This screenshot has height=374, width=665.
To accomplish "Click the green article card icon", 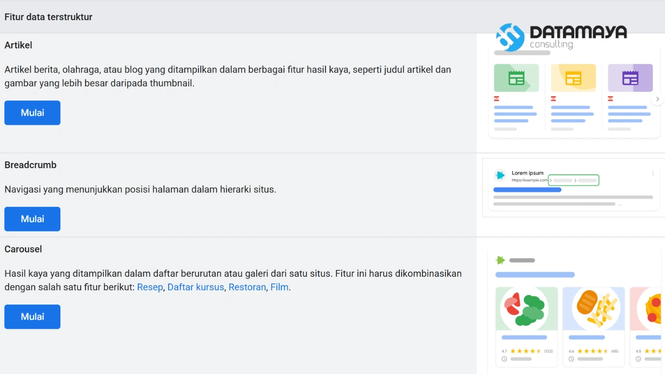I will (516, 78).
